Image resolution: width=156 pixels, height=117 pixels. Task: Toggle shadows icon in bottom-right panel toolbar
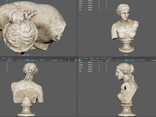point(137,60)
